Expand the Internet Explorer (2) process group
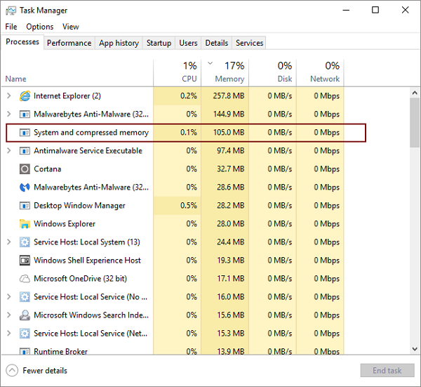 9,96
